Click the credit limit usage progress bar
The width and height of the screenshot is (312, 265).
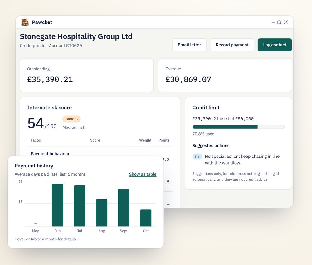[238, 127]
